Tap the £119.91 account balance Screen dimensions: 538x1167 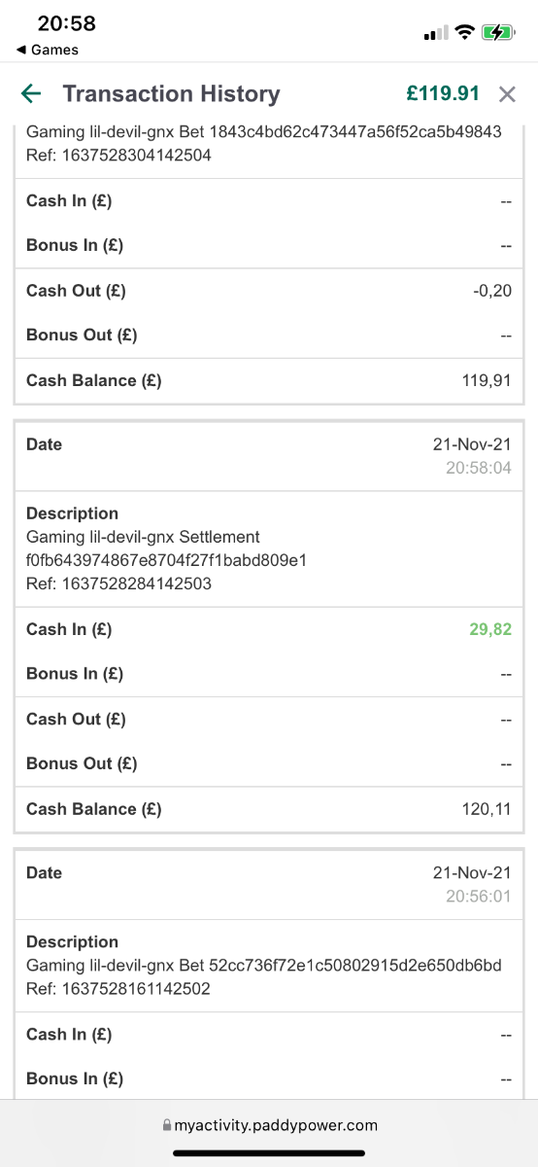click(443, 93)
